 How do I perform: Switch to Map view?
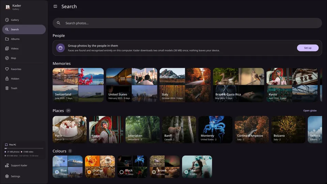pyautogui.click(x=24, y=58)
